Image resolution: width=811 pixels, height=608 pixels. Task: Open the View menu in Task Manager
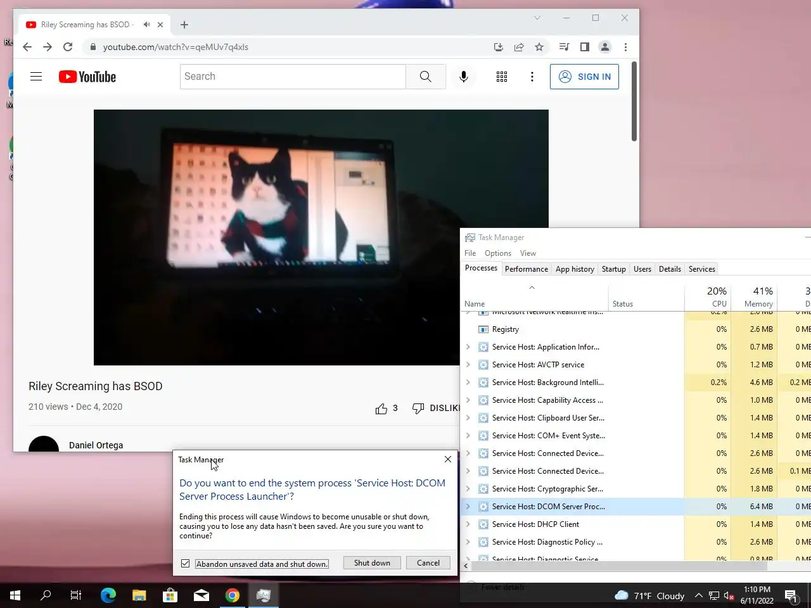(x=528, y=253)
